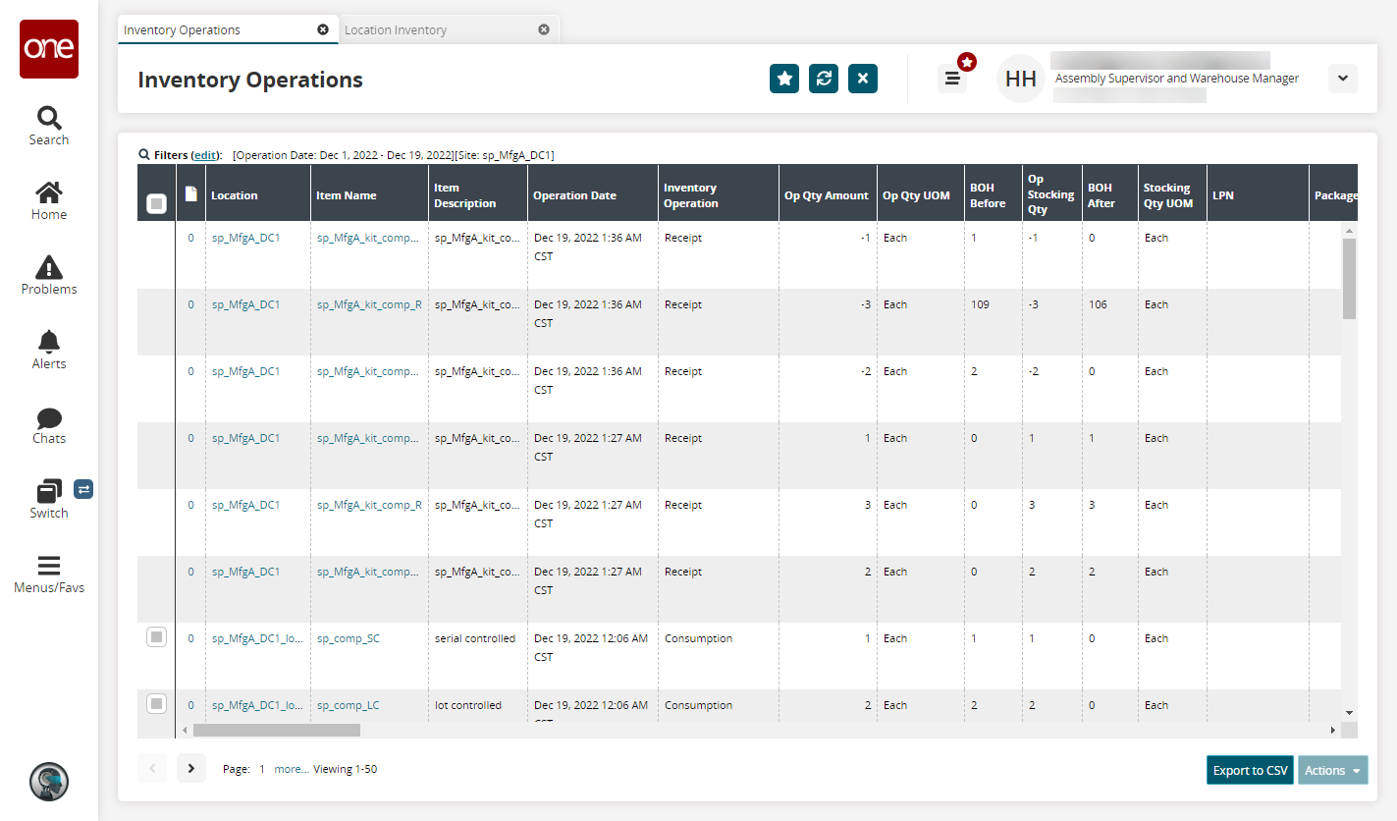Open the Menus/Favs hamburger menu
Screen dimensions: 1397x821
pos(48,574)
